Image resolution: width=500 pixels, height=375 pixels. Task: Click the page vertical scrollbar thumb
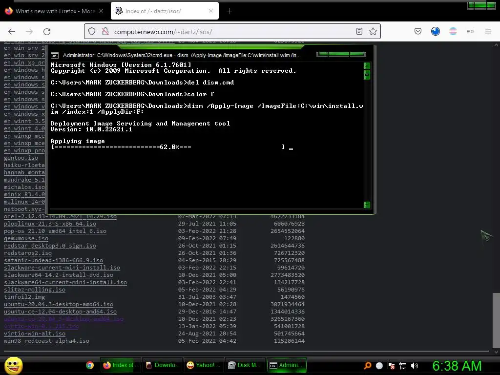(x=496, y=320)
